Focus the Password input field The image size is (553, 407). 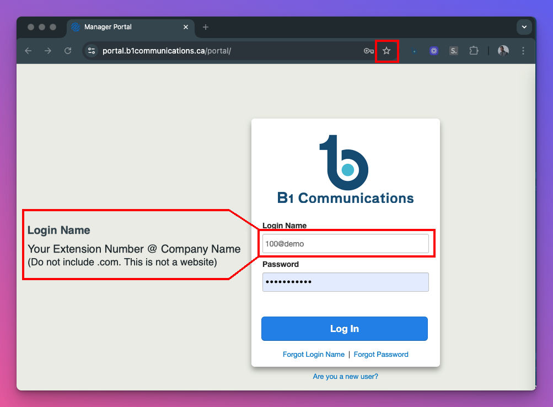(346, 282)
